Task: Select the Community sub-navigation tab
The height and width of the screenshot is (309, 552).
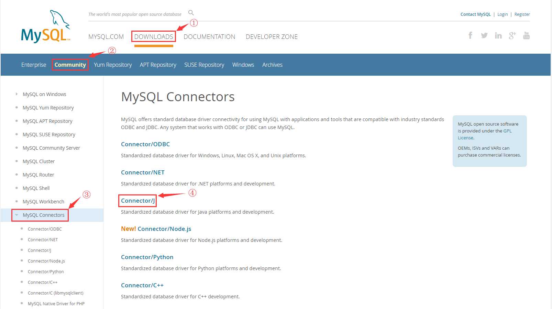Action: [70, 65]
